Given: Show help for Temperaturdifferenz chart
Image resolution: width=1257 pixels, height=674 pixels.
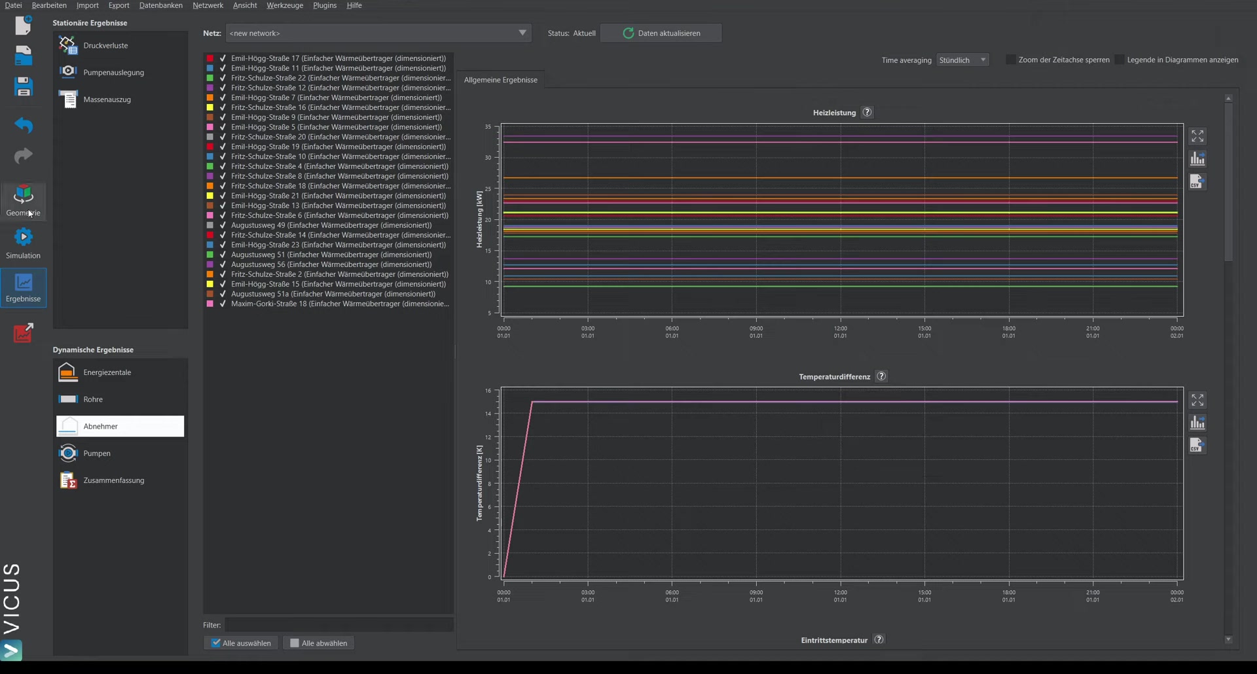Looking at the screenshot, I should [881, 376].
